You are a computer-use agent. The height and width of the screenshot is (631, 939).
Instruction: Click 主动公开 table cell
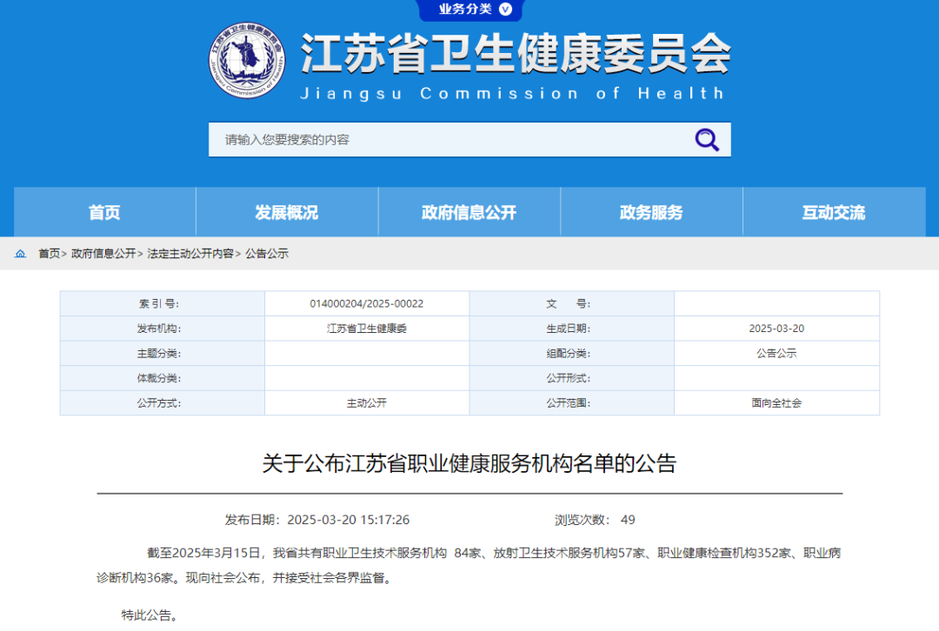(367, 403)
